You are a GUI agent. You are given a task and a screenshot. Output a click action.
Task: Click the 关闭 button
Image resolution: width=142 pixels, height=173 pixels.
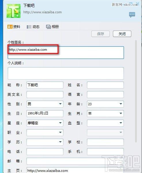pyautogui.click(x=122, y=34)
